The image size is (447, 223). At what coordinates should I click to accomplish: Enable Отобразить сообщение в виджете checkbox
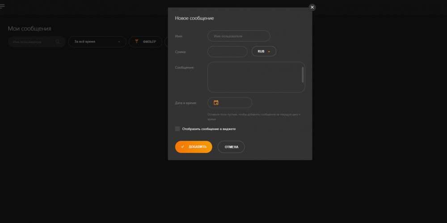pos(178,129)
